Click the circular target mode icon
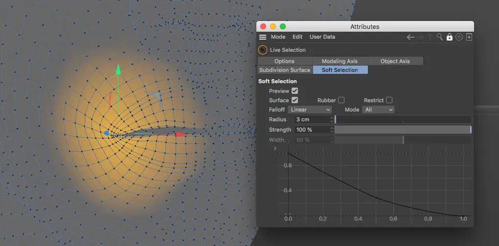 pos(459,37)
